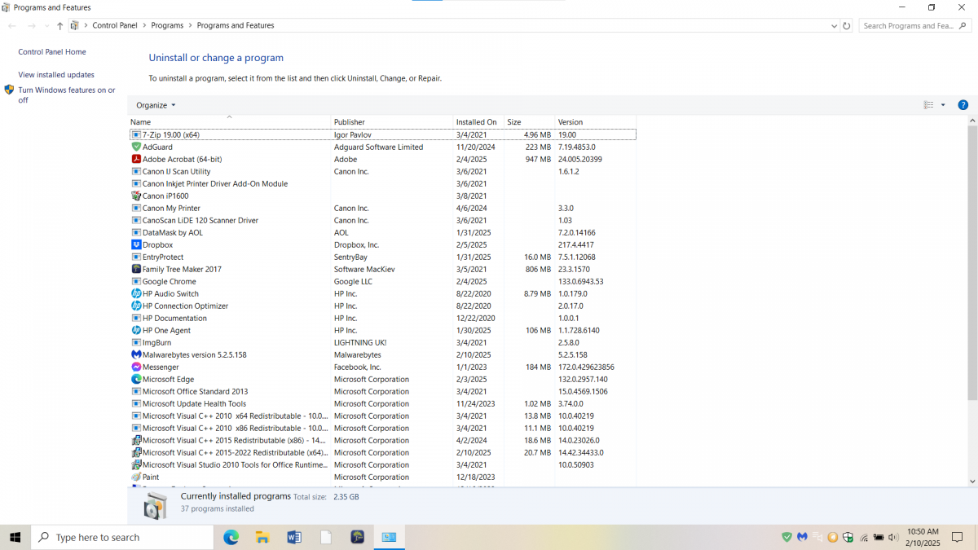Viewport: 978px width, 550px height.
Task: Navigate back with the back arrow
Action: pos(12,25)
